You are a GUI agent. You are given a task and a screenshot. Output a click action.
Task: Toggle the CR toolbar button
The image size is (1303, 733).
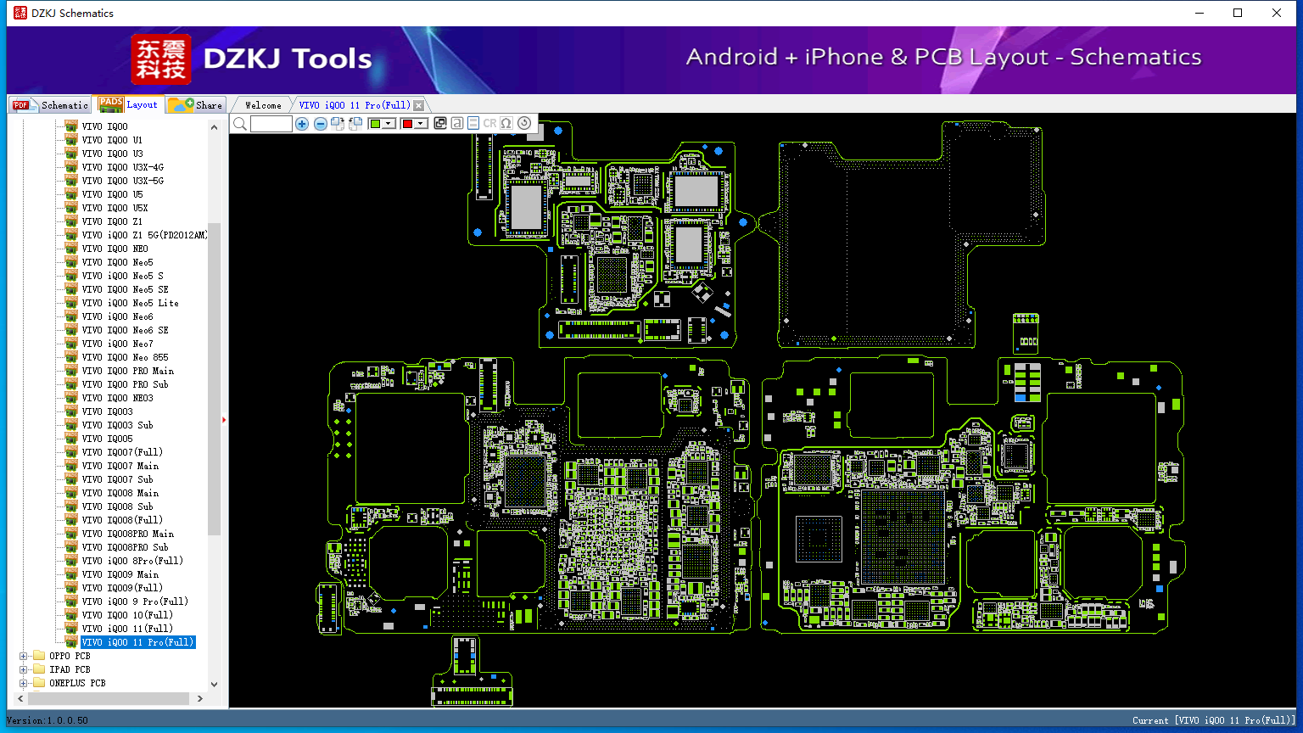489,124
